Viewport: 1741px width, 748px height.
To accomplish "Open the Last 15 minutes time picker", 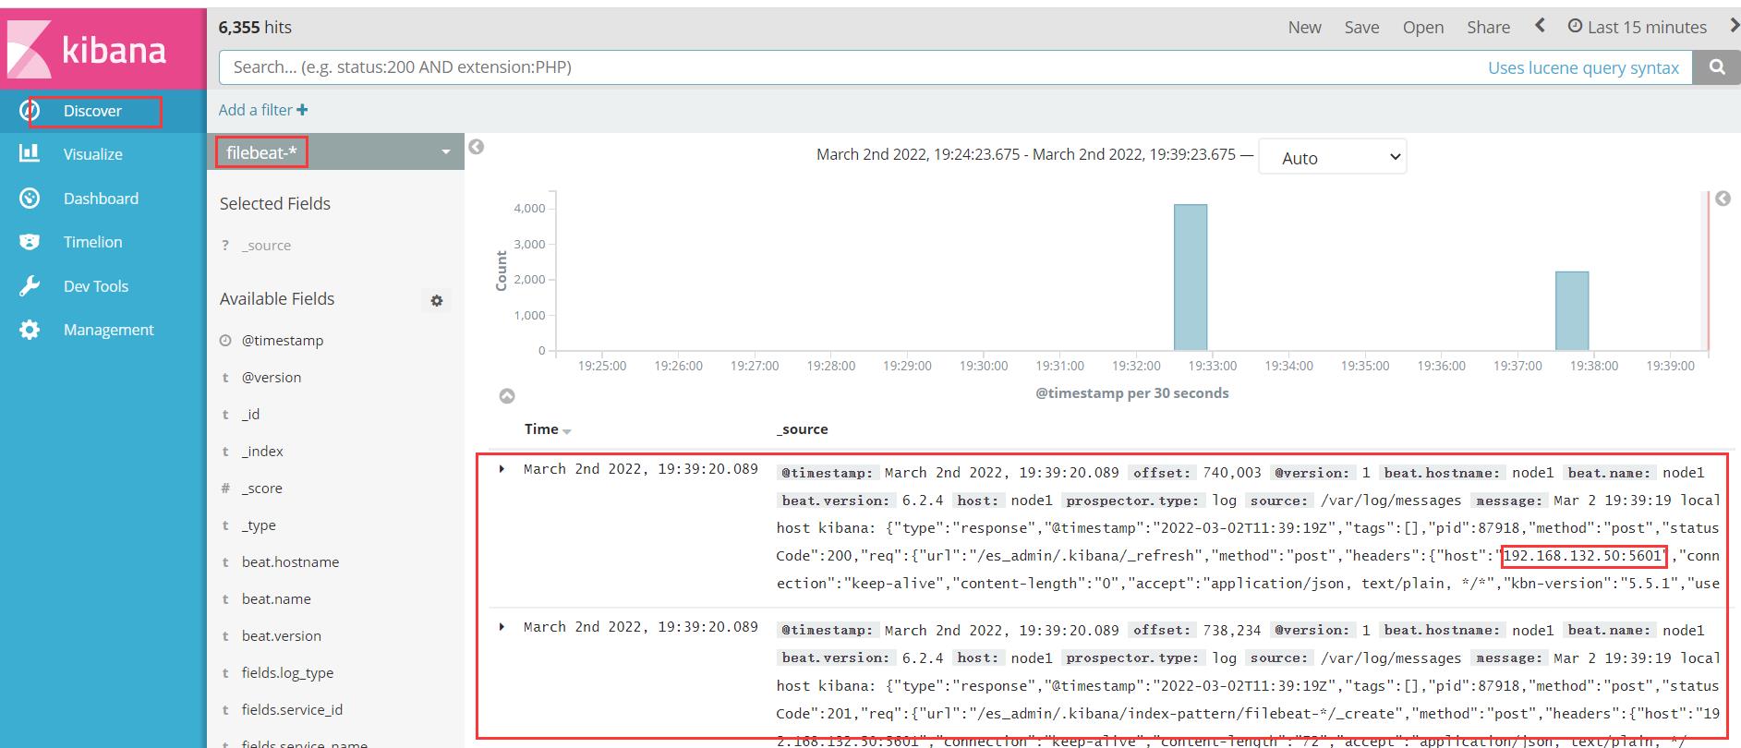I will pos(1638,28).
